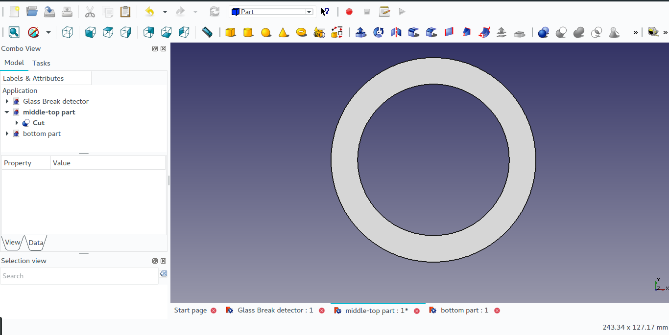Create a box solid primitive
Screen dimensions: 669x335
(231, 32)
